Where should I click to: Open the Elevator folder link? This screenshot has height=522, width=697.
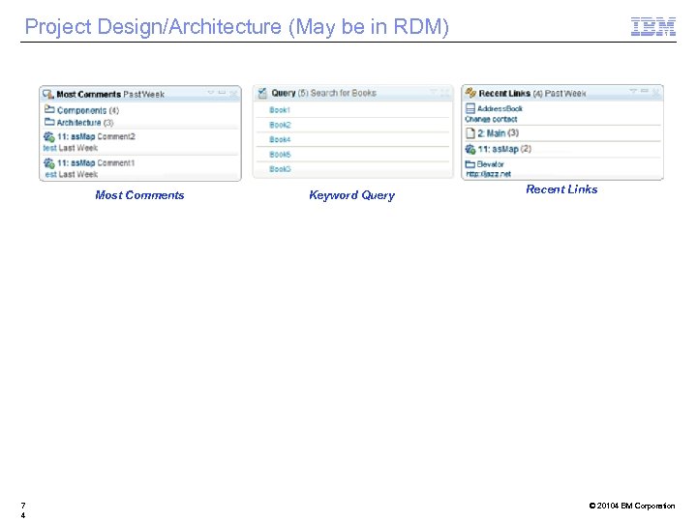point(490,164)
